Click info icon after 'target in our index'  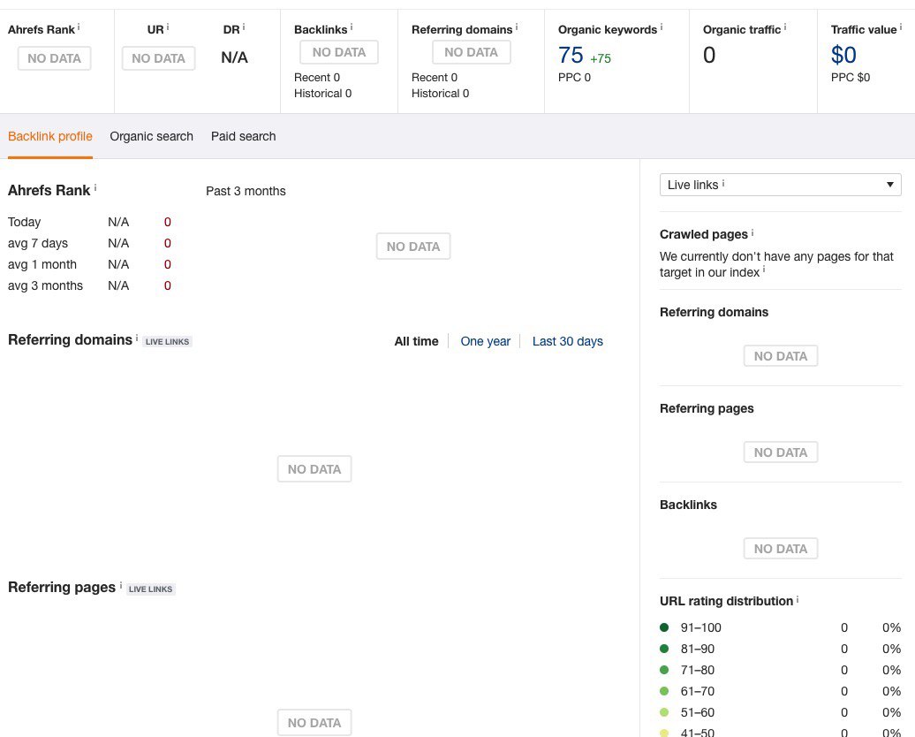coord(764,270)
